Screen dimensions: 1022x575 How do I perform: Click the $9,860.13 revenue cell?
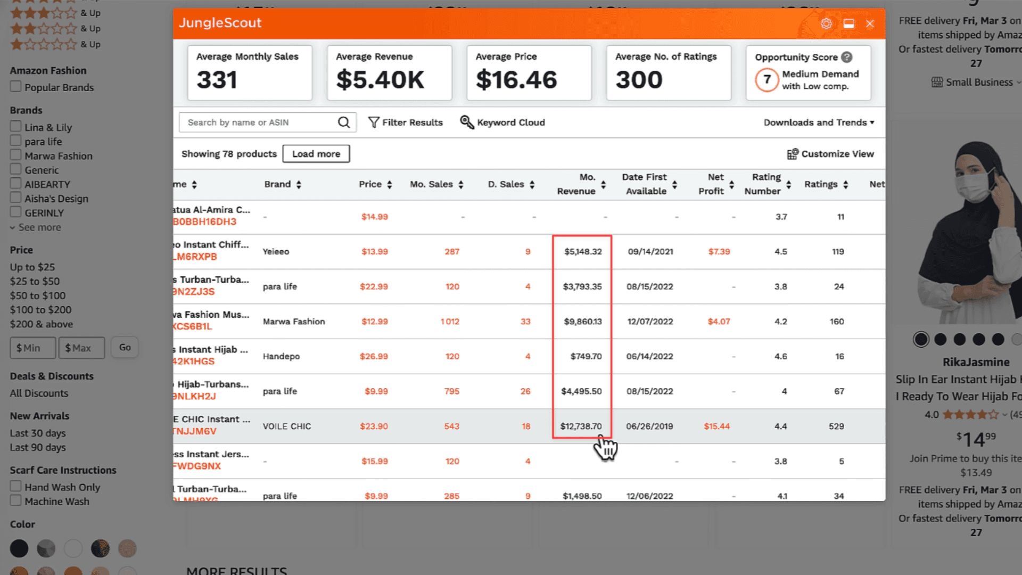click(582, 322)
